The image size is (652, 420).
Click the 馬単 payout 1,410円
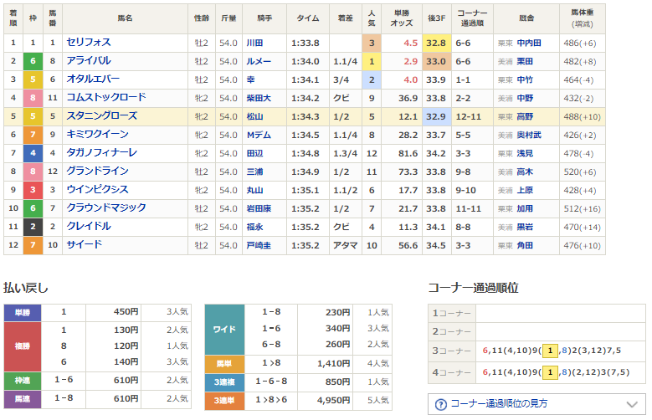(333, 364)
